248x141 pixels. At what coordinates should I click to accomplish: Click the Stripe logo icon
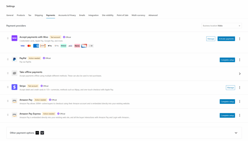pyautogui.click(x=14, y=87)
